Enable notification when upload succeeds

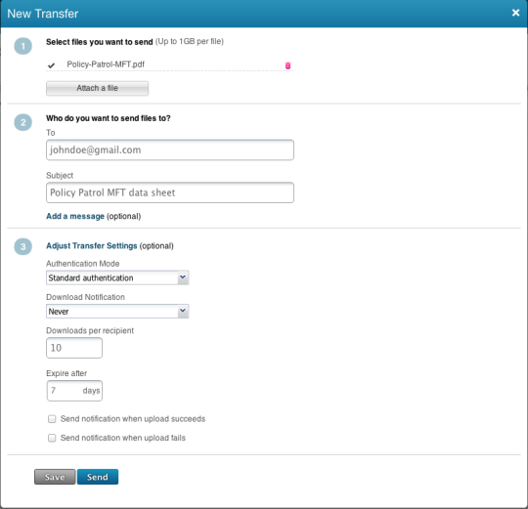pyautogui.click(x=52, y=419)
